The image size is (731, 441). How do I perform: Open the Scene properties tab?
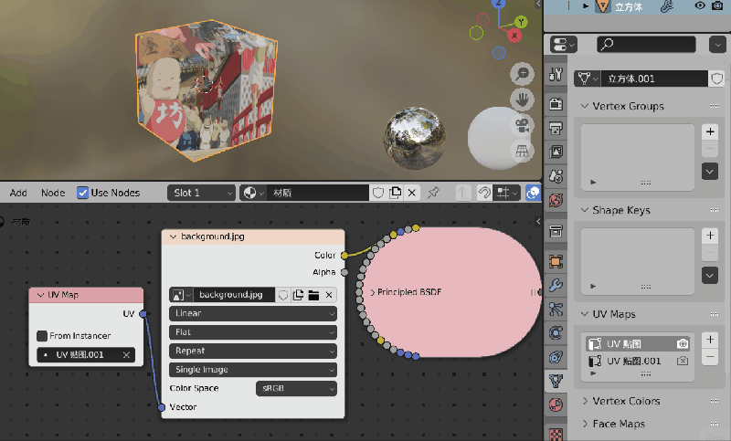[x=556, y=176]
